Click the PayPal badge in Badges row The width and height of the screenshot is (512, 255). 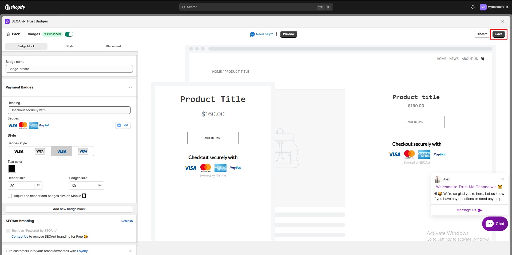tap(44, 125)
